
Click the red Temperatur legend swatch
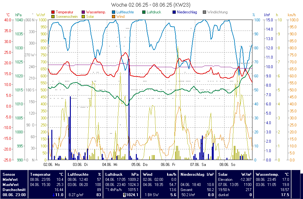(x=53, y=12)
